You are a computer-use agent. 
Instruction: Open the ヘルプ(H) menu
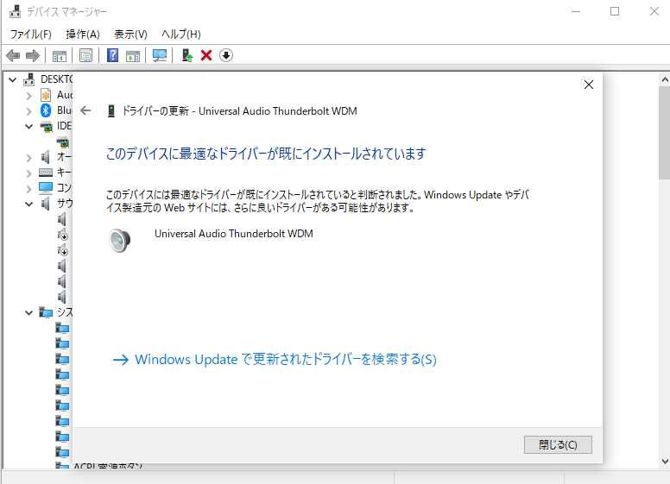coord(181,35)
